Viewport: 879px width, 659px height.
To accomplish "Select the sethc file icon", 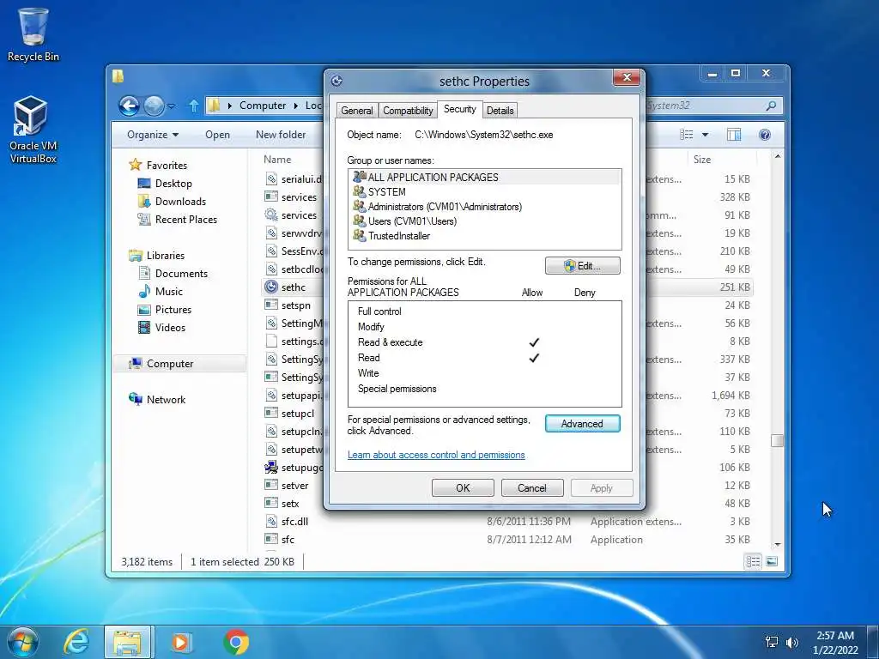I will (271, 287).
